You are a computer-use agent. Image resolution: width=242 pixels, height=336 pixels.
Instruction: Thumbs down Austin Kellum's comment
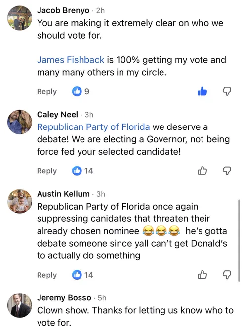point(227,275)
